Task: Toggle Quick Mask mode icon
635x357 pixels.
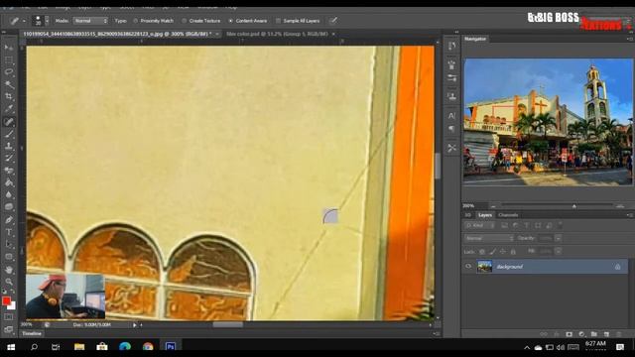Action: coord(8,317)
